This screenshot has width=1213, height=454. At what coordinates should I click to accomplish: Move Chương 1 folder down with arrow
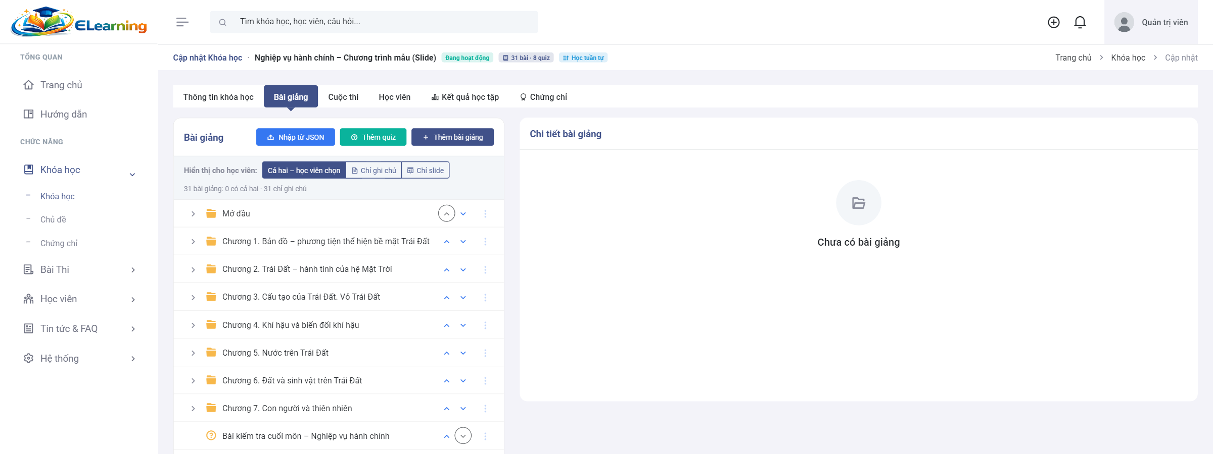[x=463, y=242]
